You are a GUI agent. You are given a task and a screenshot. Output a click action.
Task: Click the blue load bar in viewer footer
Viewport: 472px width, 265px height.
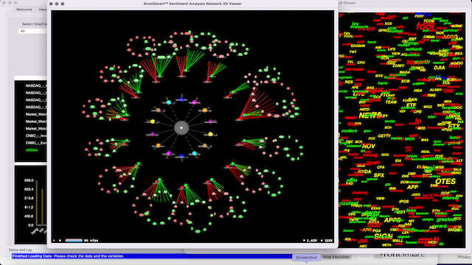click(74, 241)
